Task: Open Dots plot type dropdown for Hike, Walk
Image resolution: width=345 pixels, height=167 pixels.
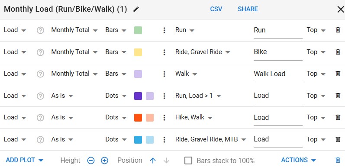Action: (116, 118)
